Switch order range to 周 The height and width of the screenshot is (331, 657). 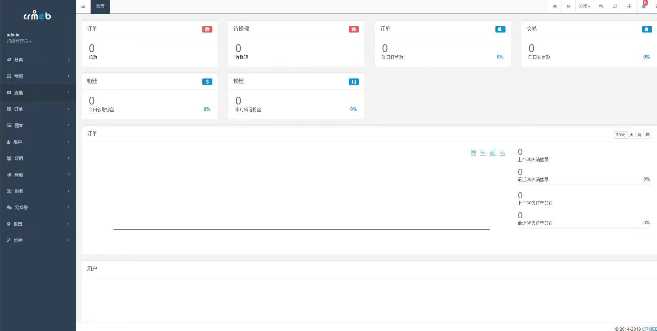pyautogui.click(x=631, y=135)
